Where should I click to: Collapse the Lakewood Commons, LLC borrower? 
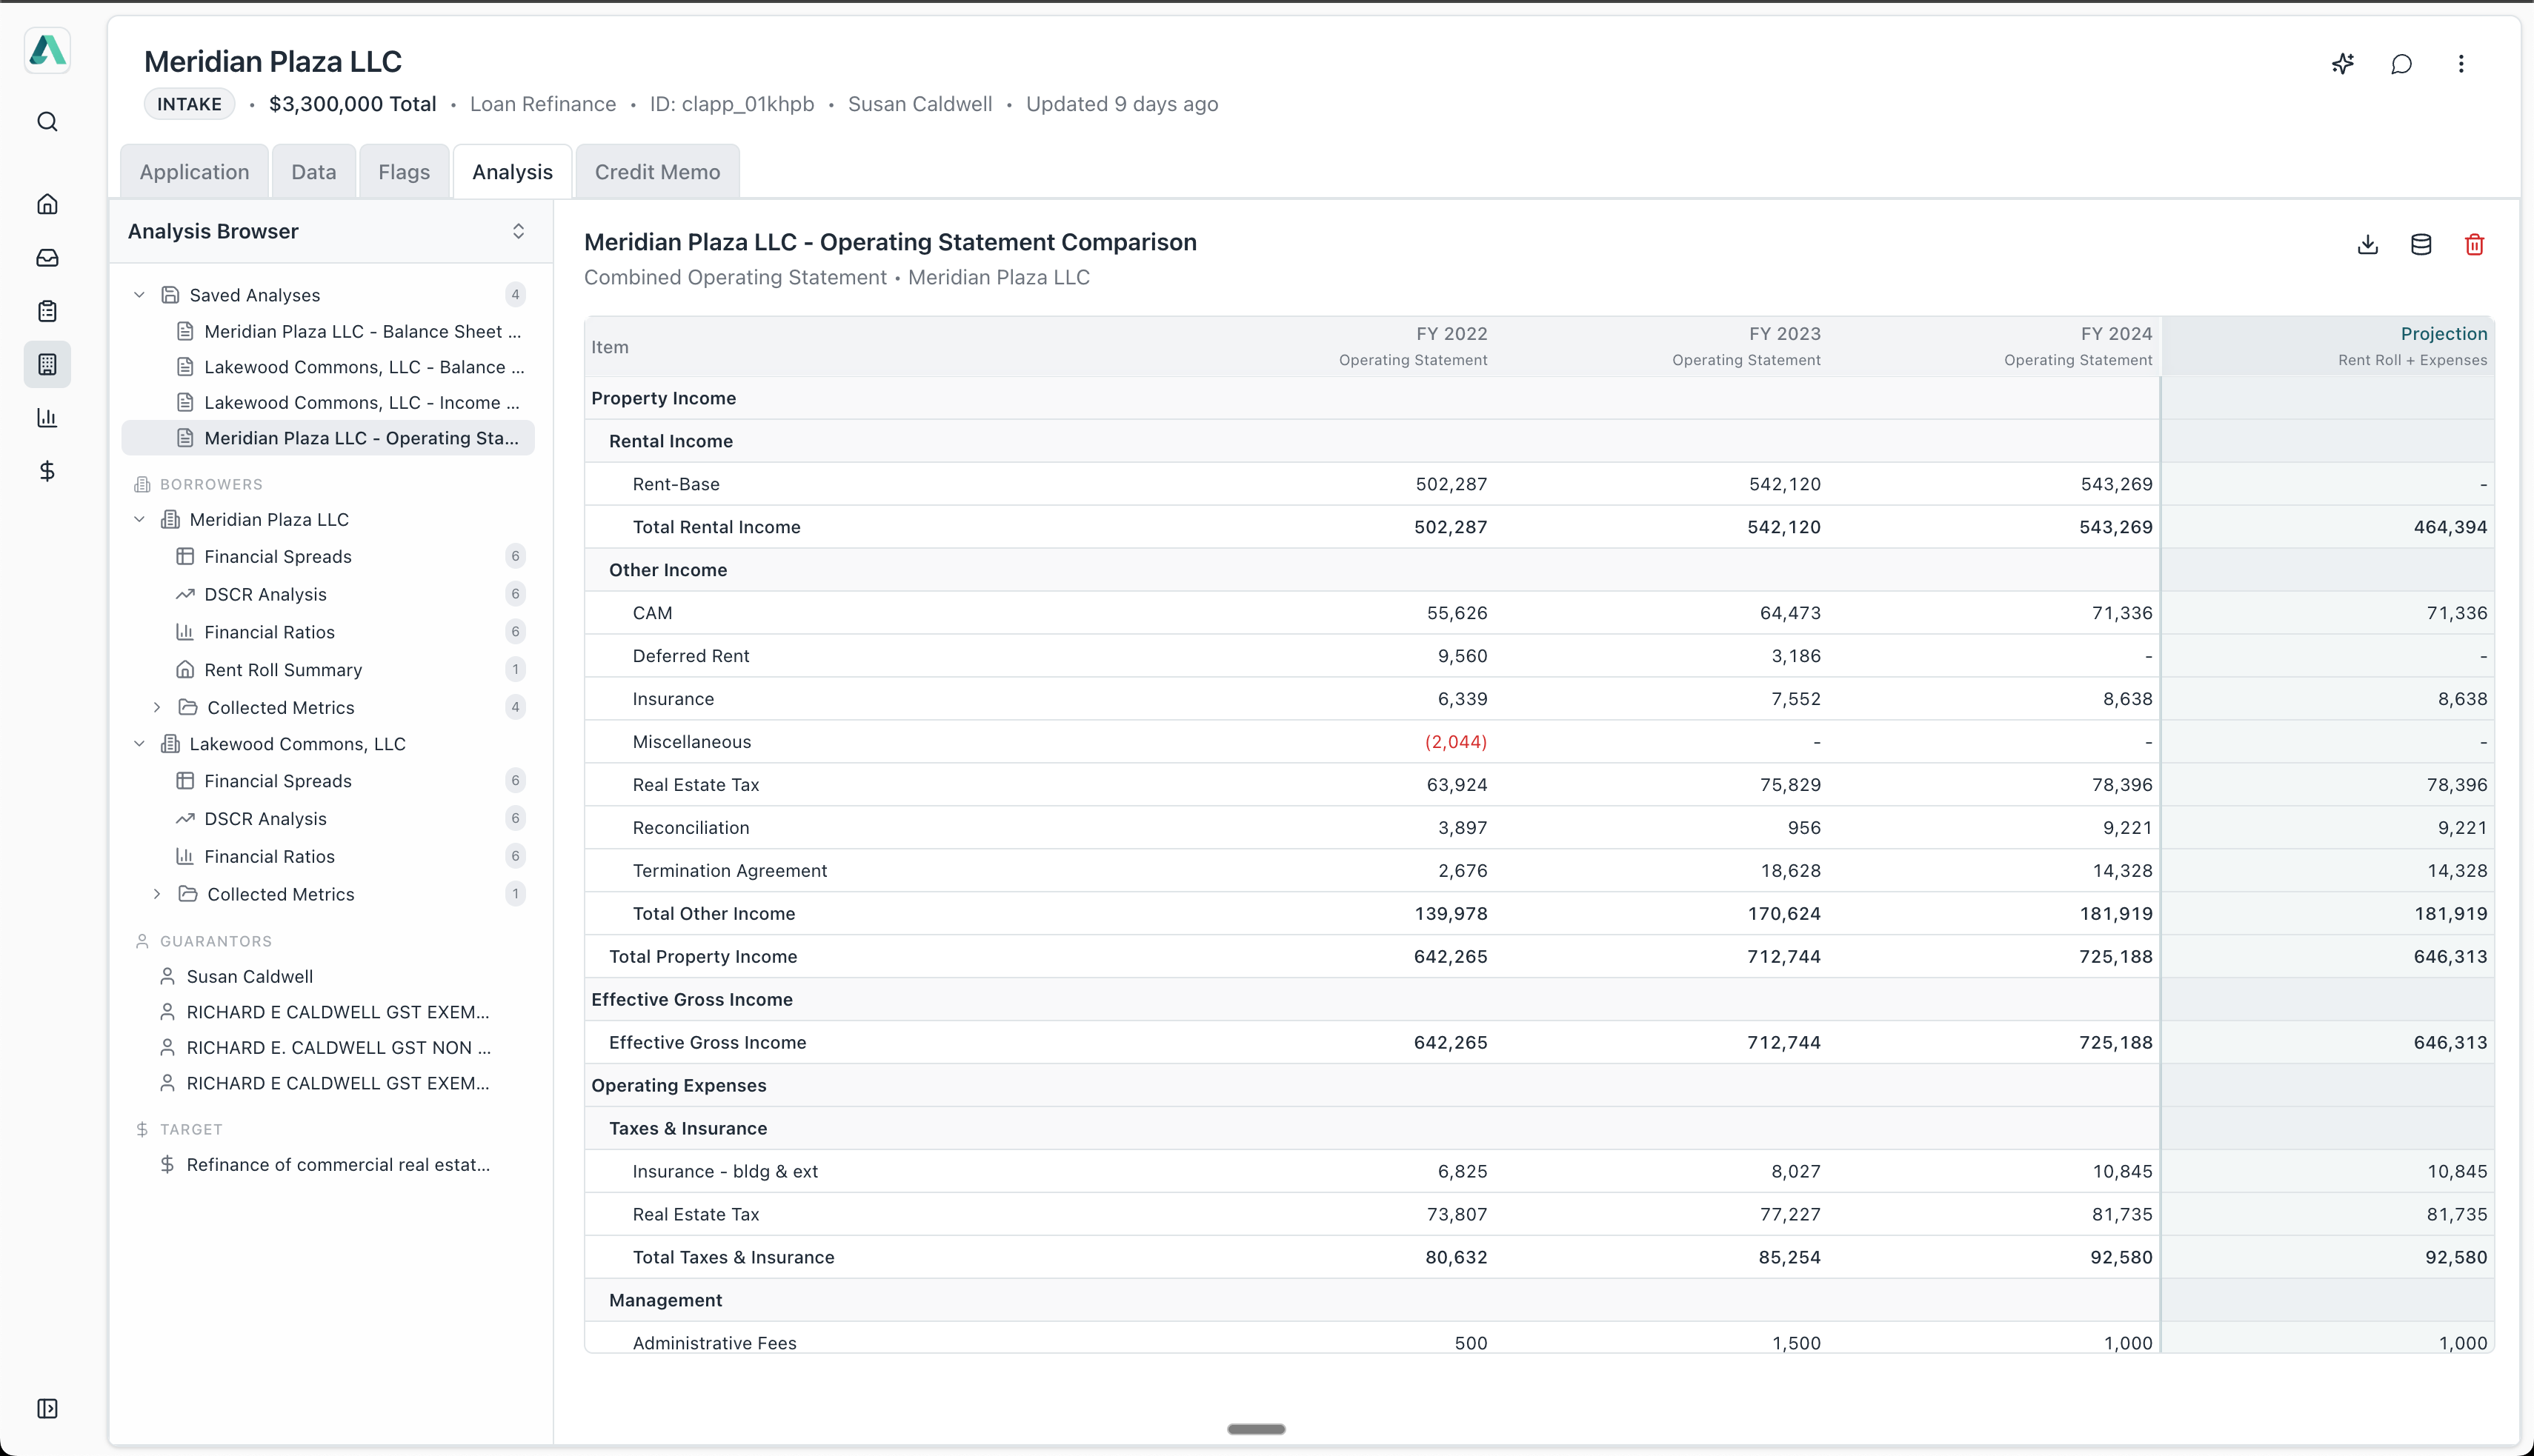pyautogui.click(x=140, y=744)
